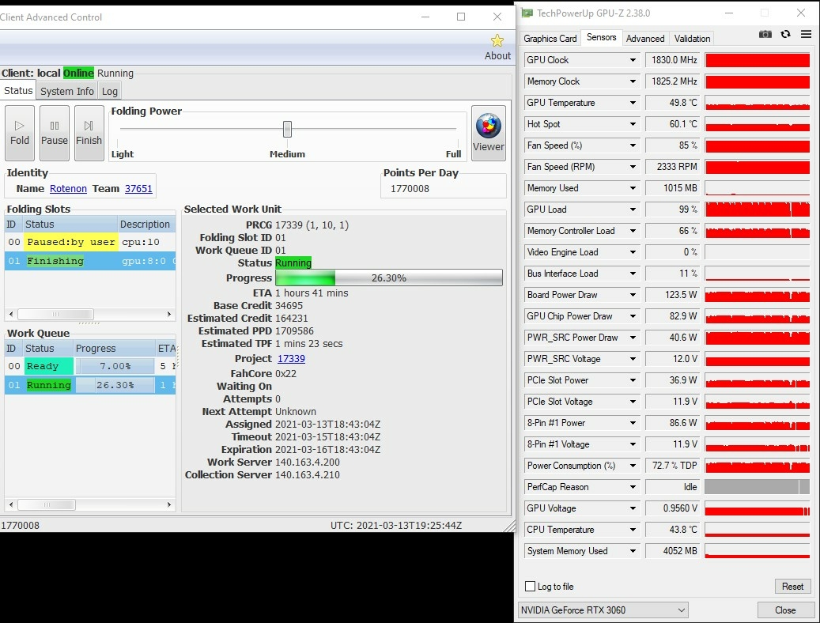Click the PerfCap Reason gray graph
Image resolution: width=820 pixels, height=623 pixels.
pyautogui.click(x=758, y=487)
